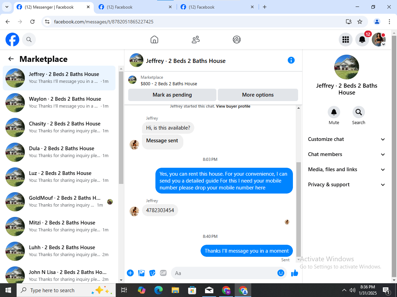
Task: Open the $800 - 2 Beds 2 Baths listing
Action: click(x=169, y=84)
